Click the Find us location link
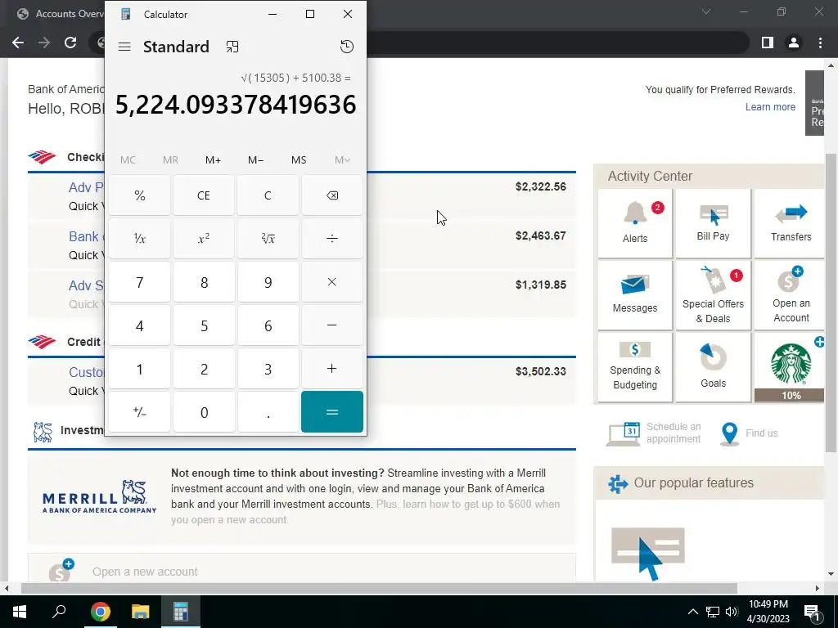The height and width of the screenshot is (628, 838). pyautogui.click(x=749, y=433)
